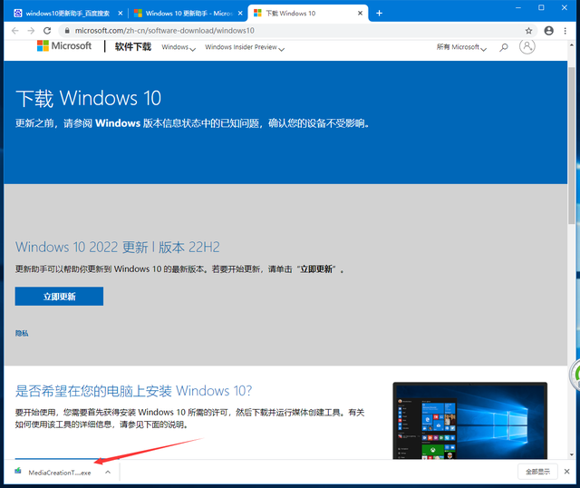This screenshot has height=488, width=580.
Task: Click the Windows 10 laptop image
Action: 469,421
